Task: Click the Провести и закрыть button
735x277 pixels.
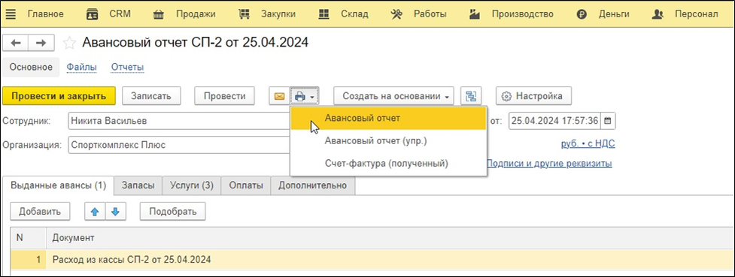Action: tap(59, 96)
